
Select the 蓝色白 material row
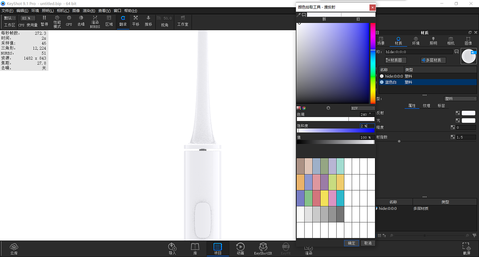point(428,82)
